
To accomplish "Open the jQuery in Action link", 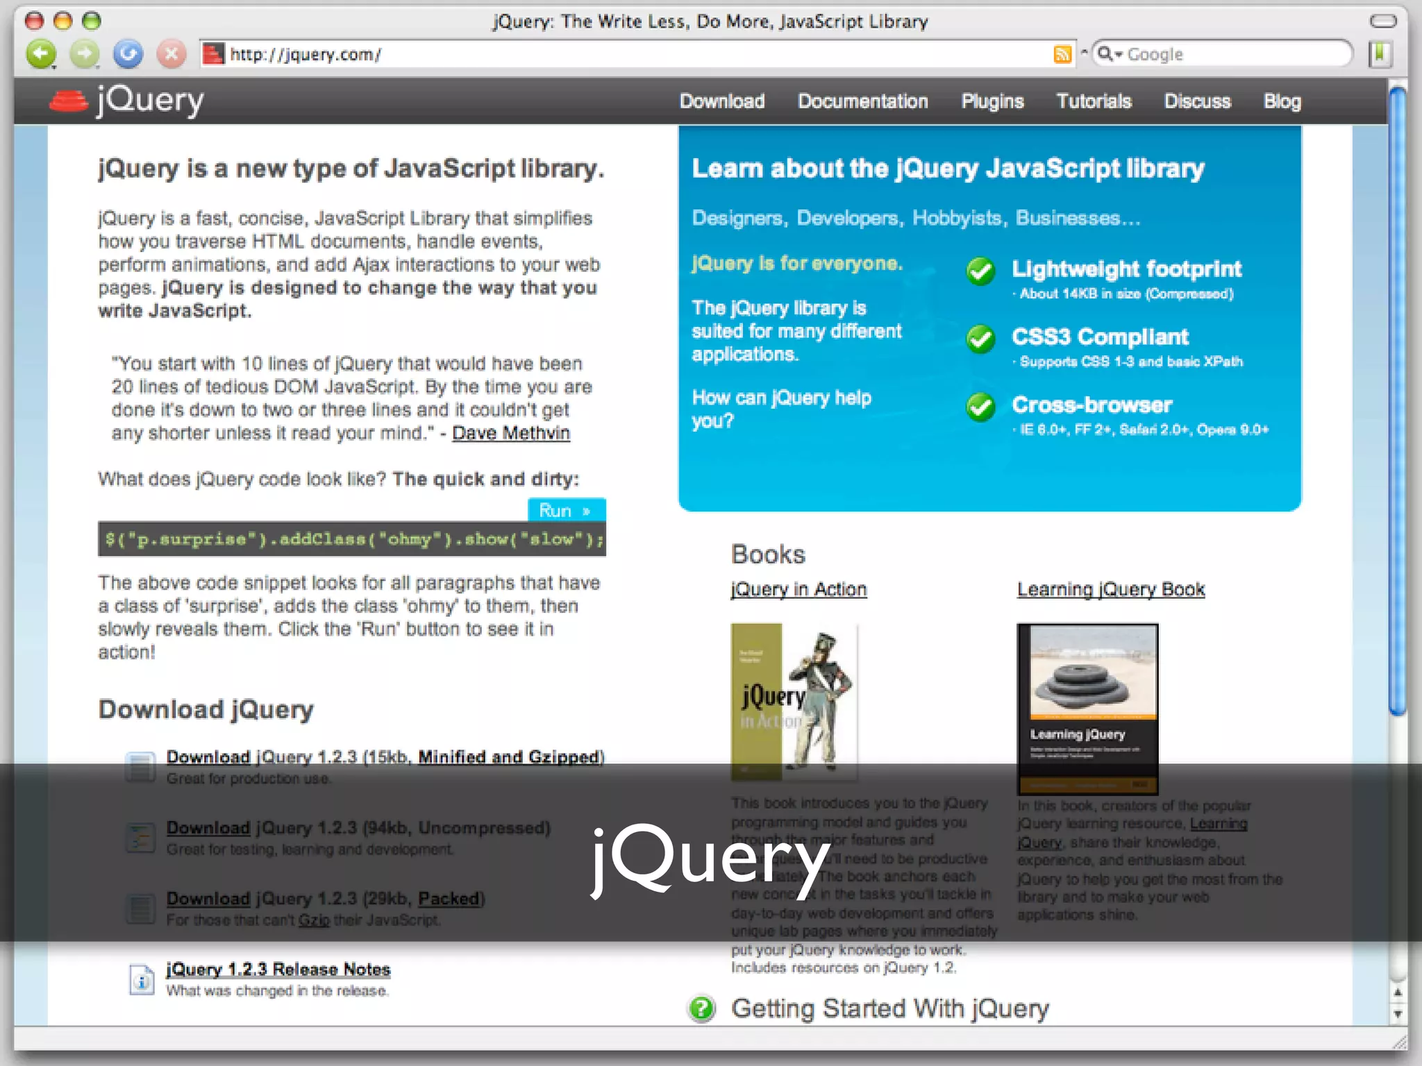I will 798,589.
